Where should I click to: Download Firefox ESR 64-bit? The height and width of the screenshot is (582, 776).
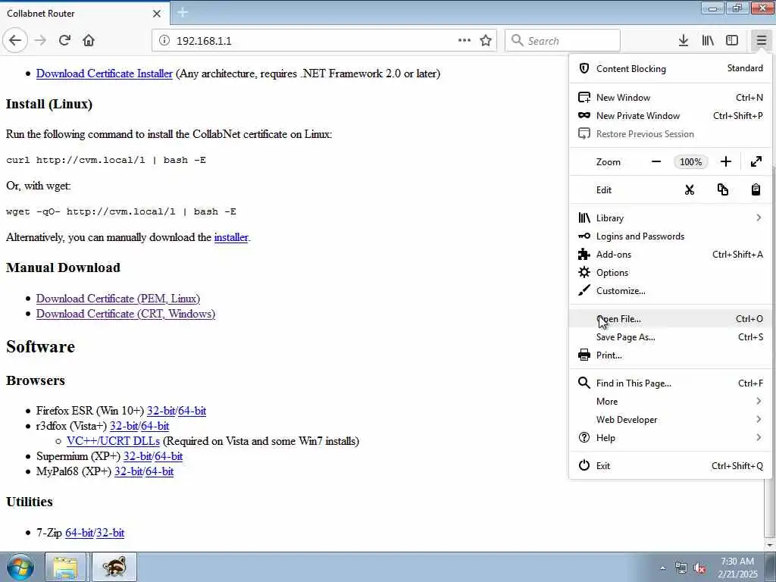tap(192, 411)
